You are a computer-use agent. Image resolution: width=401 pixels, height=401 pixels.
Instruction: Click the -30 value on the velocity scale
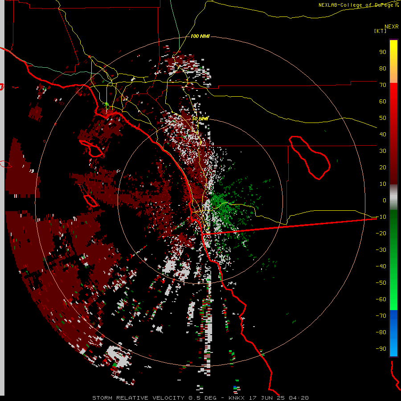pos(381,250)
